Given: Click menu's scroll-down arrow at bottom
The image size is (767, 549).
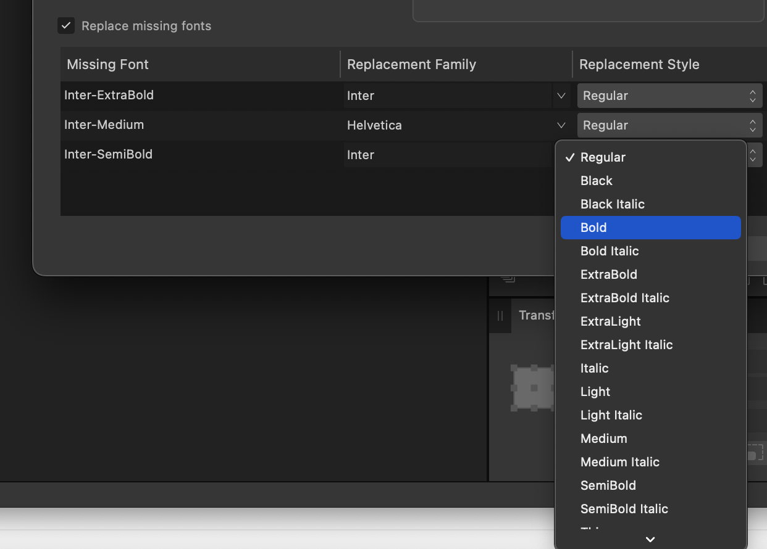Looking at the screenshot, I should [x=650, y=540].
